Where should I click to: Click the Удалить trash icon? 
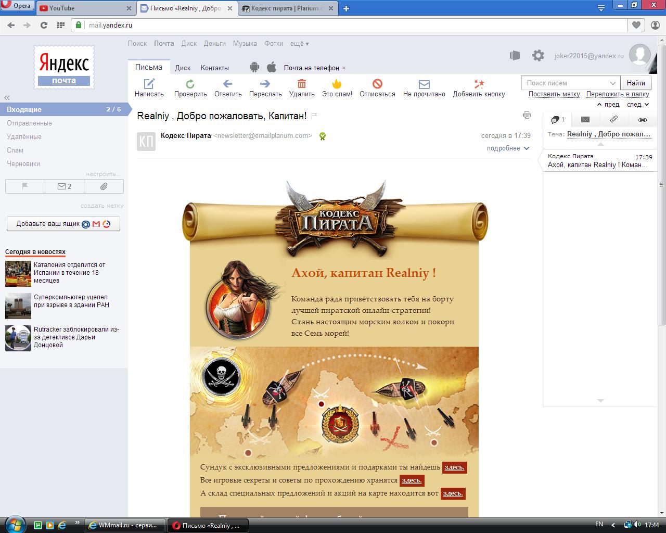302,83
